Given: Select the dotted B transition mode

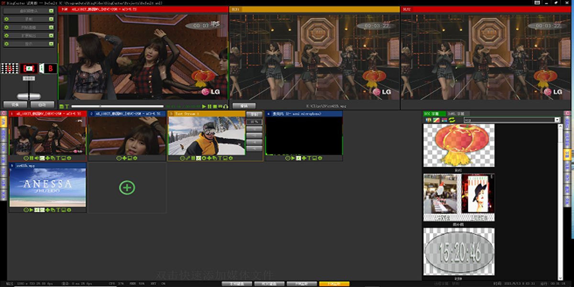Looking at the screenshot, I should 10,68.
